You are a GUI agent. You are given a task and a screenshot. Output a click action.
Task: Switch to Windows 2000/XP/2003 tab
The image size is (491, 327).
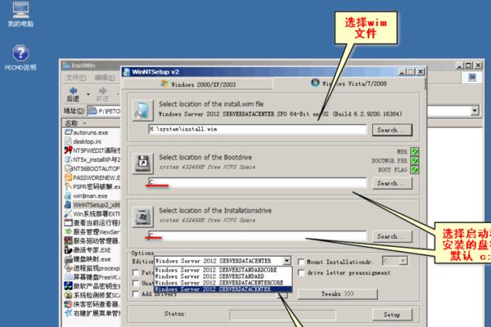click(199, 84)
